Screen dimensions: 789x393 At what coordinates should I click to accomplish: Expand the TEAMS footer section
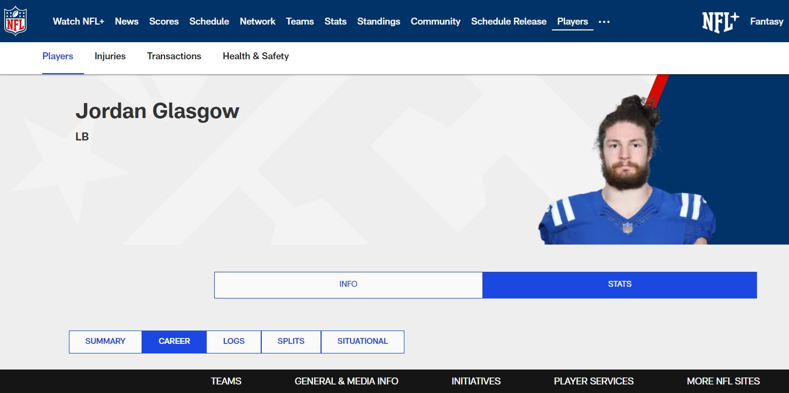(x=226, y=381)
